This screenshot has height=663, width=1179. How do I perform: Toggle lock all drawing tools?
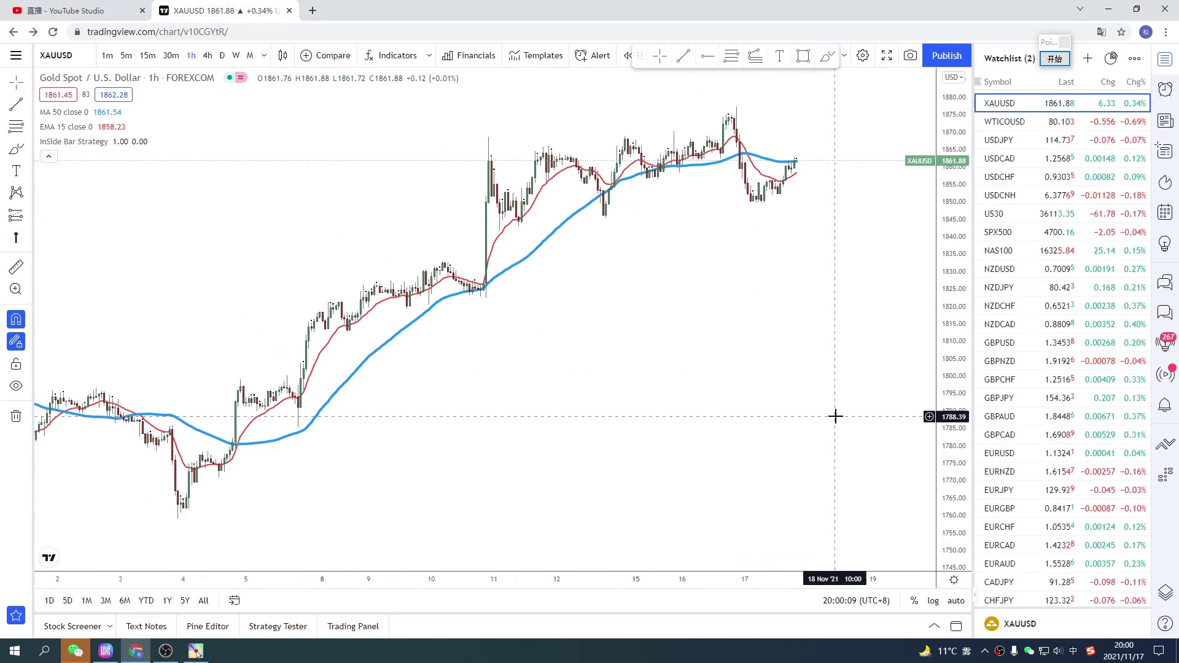[x=16, y=364]
